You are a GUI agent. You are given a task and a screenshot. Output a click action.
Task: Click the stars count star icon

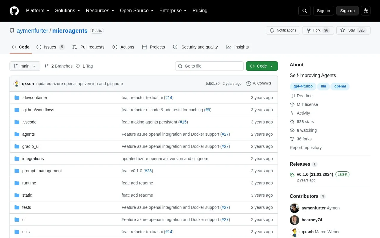click(x=292, y=122)
